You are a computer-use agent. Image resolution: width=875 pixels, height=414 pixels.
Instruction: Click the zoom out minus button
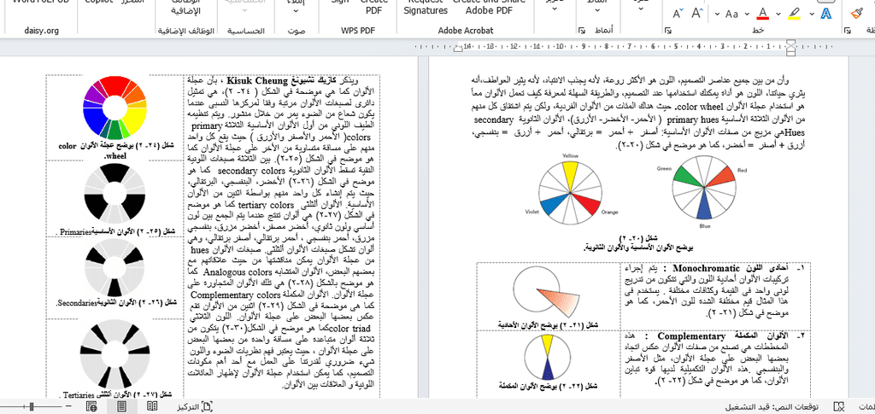click(x=68, y=407)
